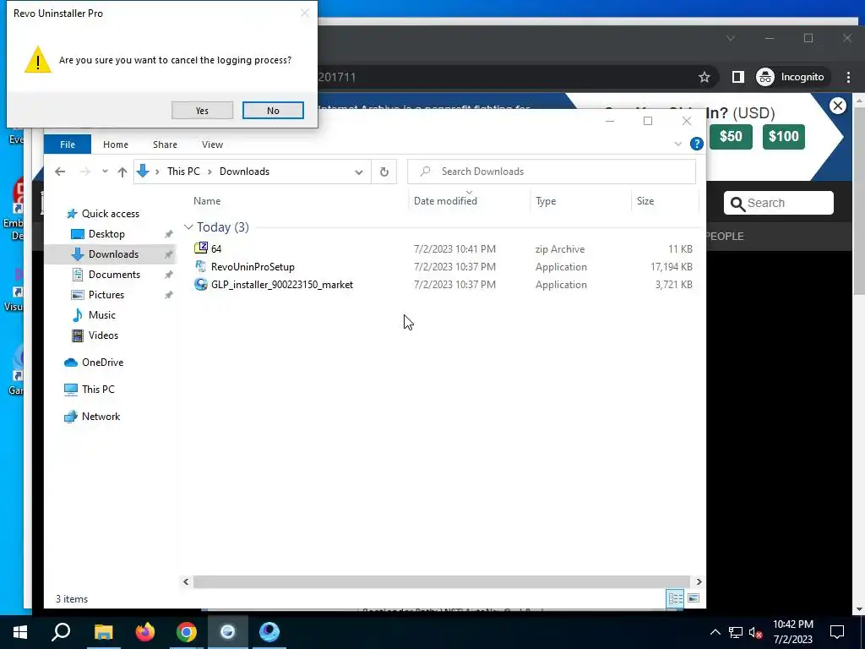Open recent locations dropdown arrow

(x=105, y=172)
